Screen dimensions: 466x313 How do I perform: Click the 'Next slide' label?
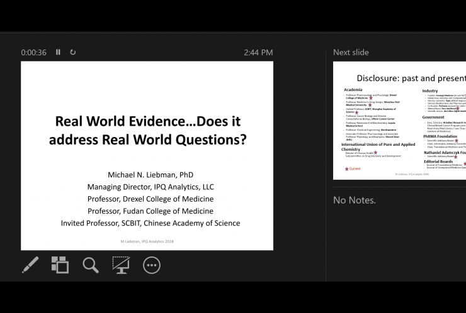pos(351,52)
